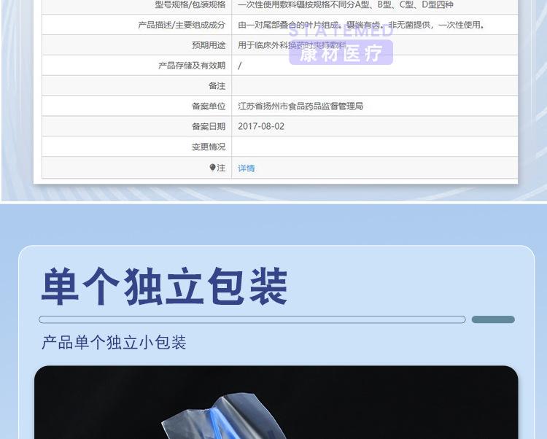Click the 产品描述/主要组成成分 label
This screenshot has height=439, width=547.
pyautogui.click(x=182, y=25)
